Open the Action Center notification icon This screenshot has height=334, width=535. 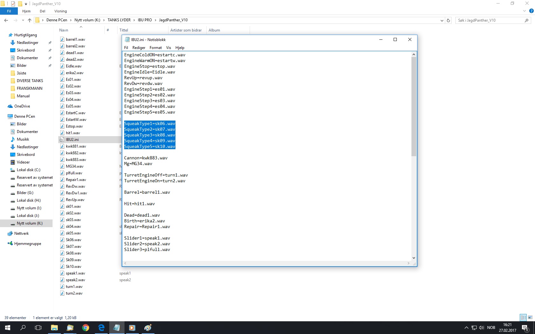point(525,328)
